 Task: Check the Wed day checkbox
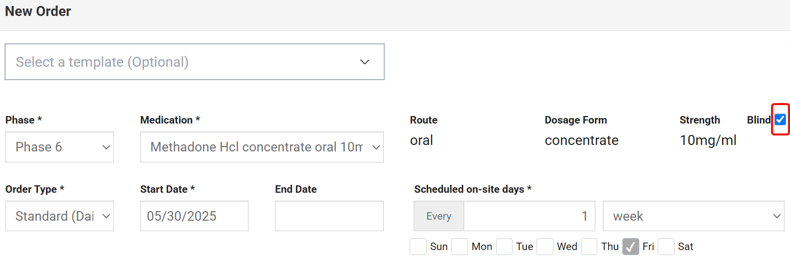pos(545,247)
